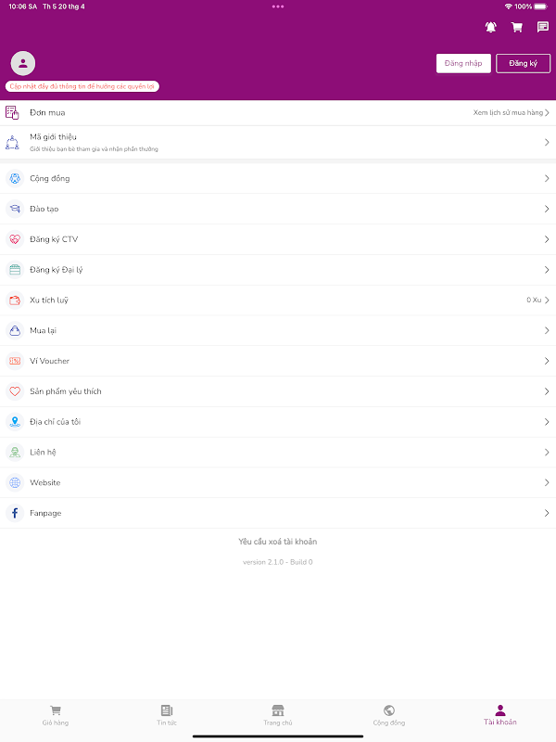556x742 pixels.
Task: Switch to the bottom Cộng đồng tab
Action: [389, 715]
